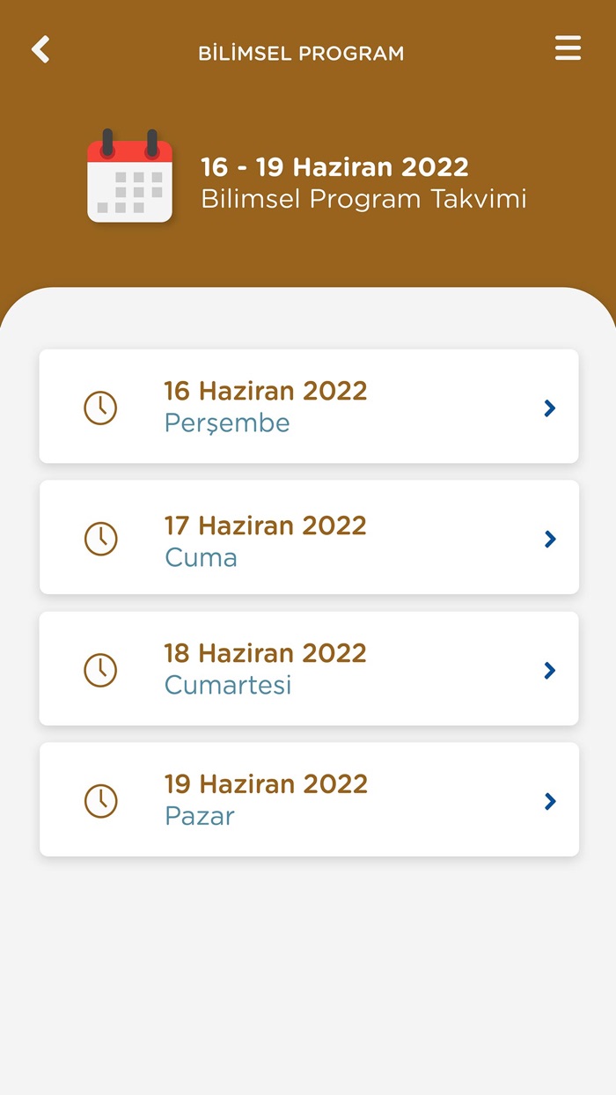Tap the 18 Haziran 2022 date text
Viewport: 616px width, 1095px height.
point(266,654)
